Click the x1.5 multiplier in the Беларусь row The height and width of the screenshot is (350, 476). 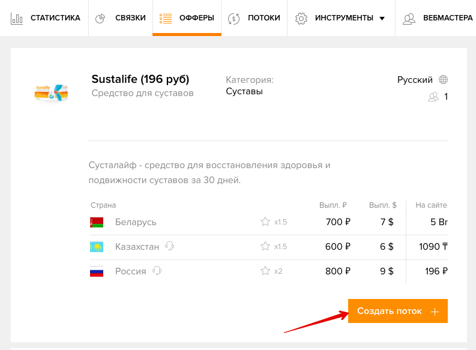pyautogui.click(x=280, y=222)
